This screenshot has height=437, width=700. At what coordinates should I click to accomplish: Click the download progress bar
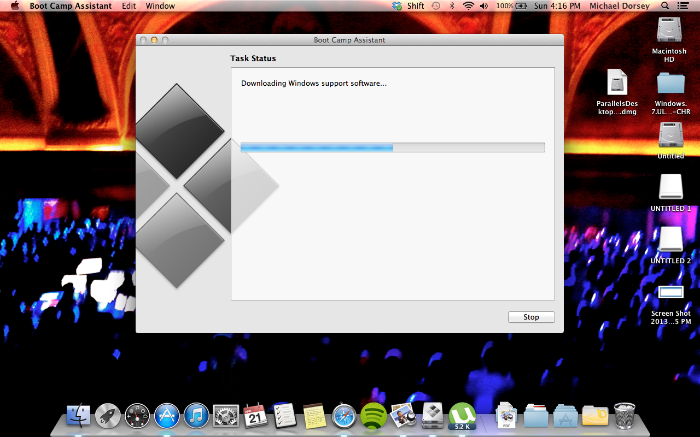tap(393, 147)
